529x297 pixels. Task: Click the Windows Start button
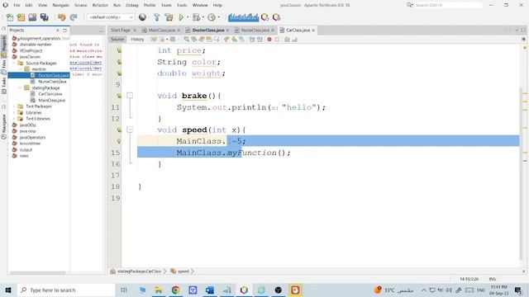coord(8,290)
